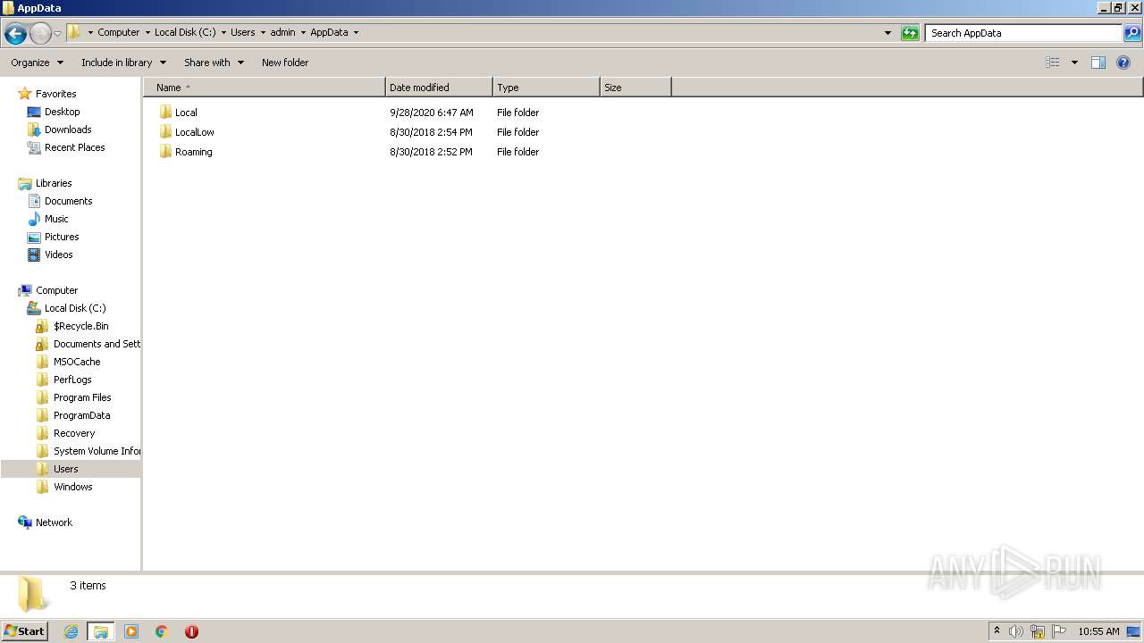Open Recovery folder in tree
1144x643 pixels.
click(74, 433)
